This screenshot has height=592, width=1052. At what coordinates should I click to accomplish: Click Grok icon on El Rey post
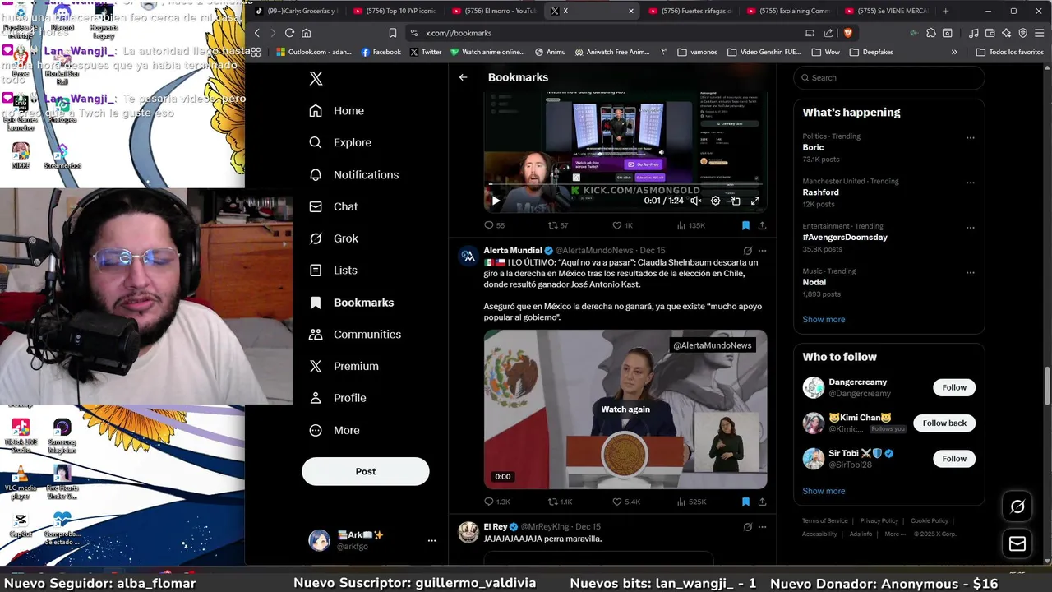[747, 527]
